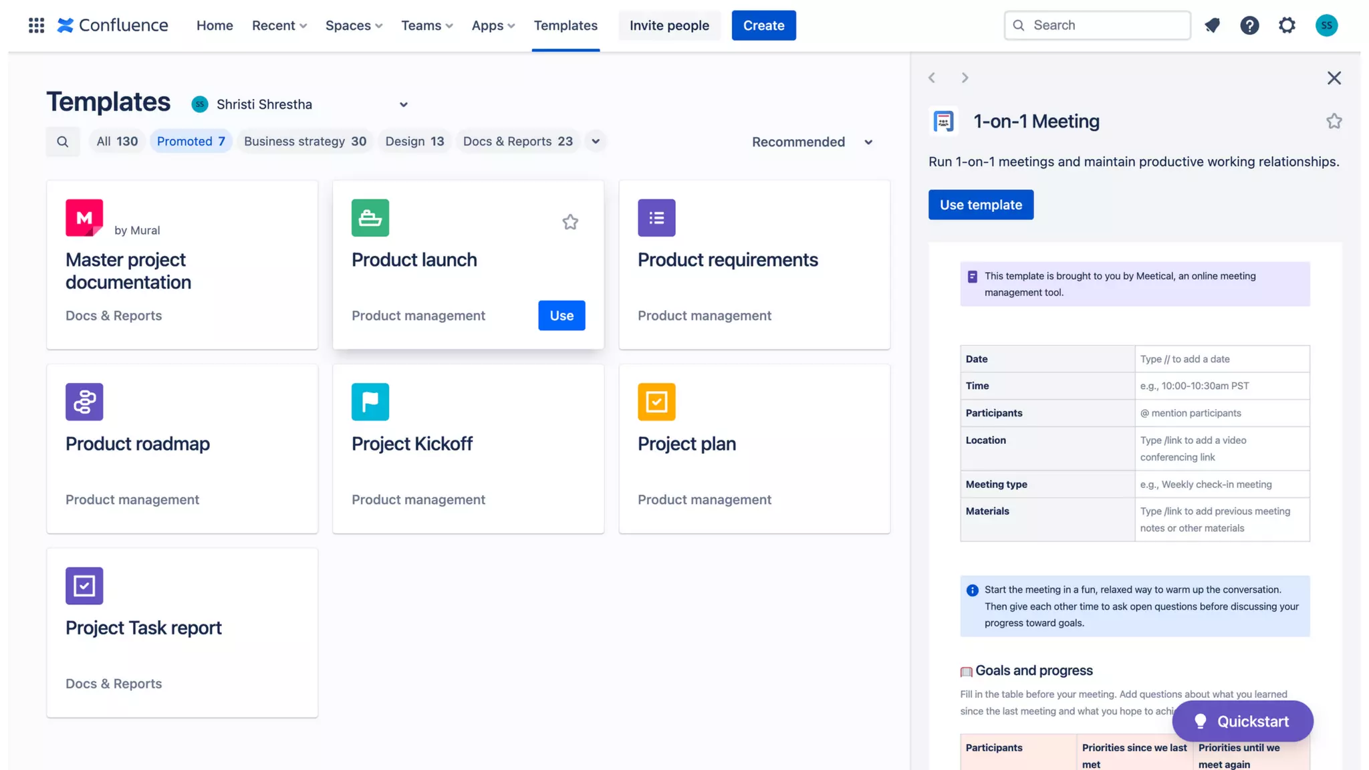The image size is (1369, 770).
Task: Open the settings gear icon
Action: [1287, 25]
